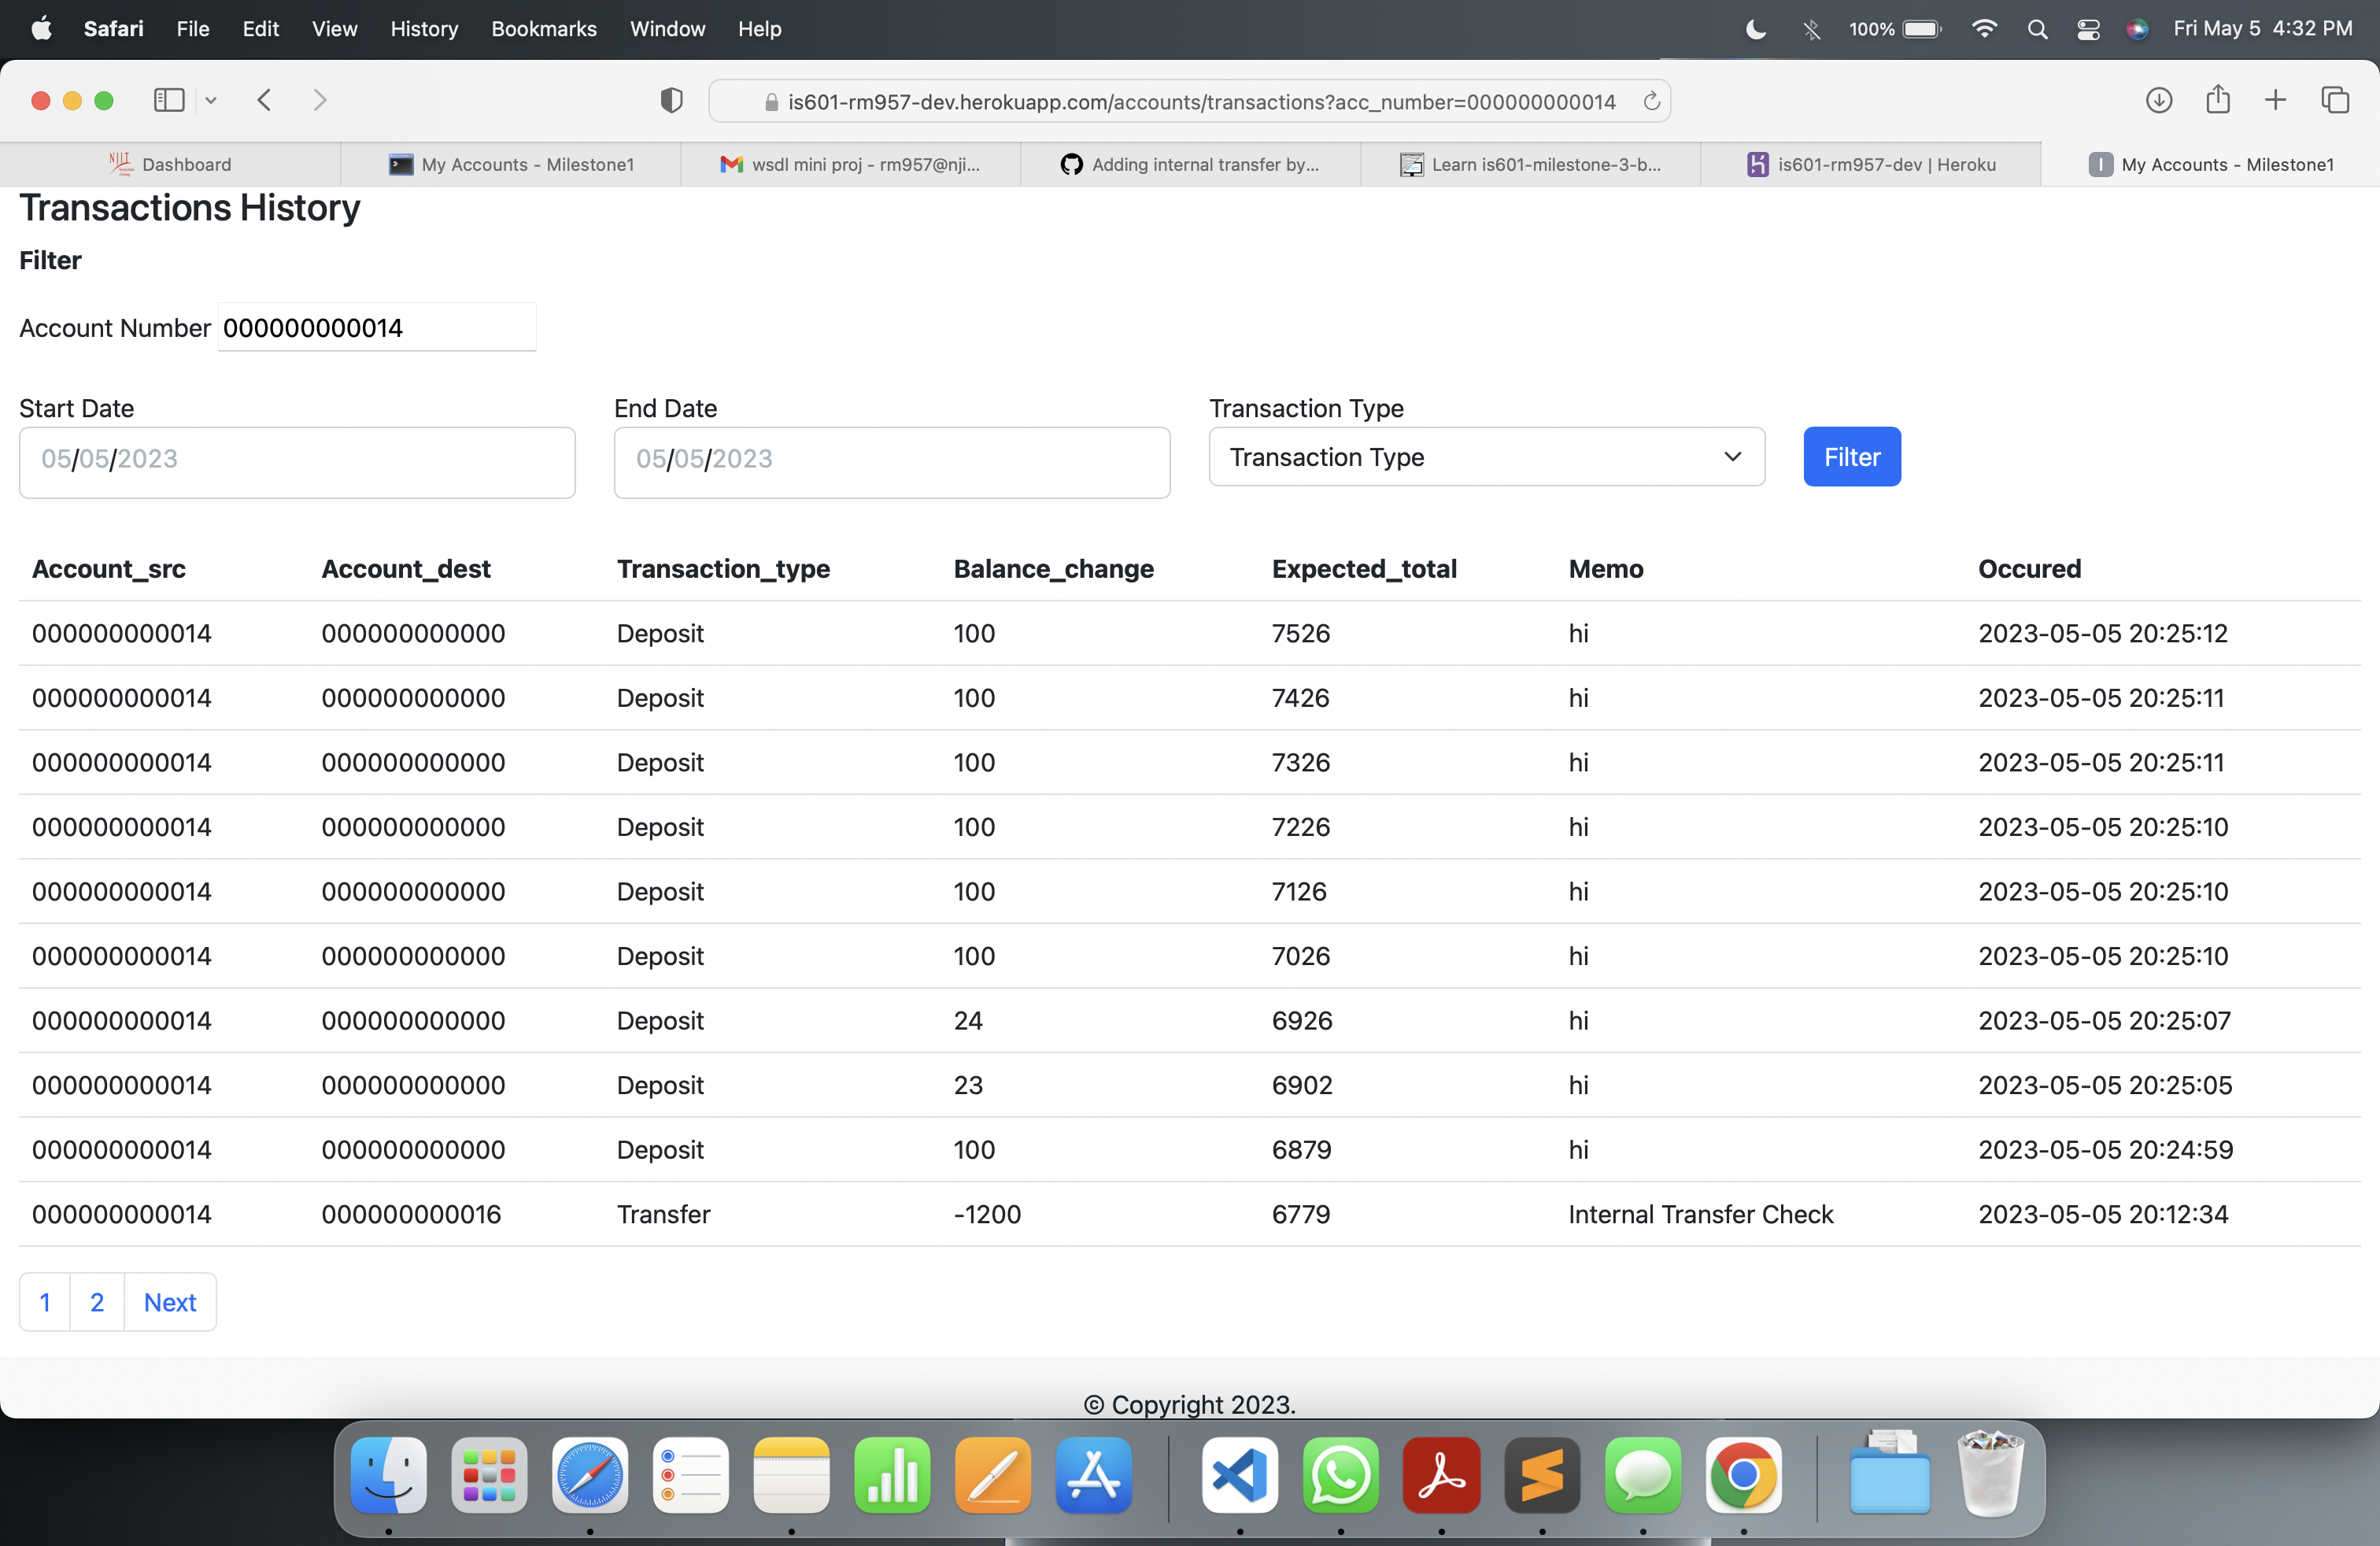This screenshot has height=1546, width=2380.
Task: Switch to the Dashboard tab
Action: coord(170,164)
